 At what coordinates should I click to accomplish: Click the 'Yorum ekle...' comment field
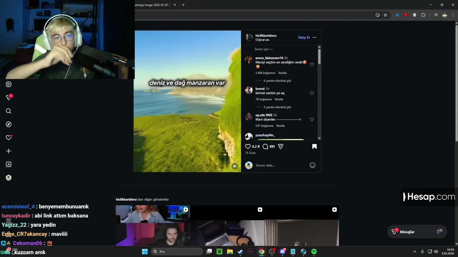[x=281, y=165]
